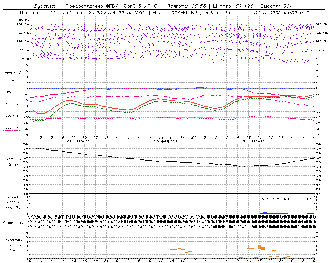
Task: Click the Td 2м legend entry
Action: (x=12, y=92)
